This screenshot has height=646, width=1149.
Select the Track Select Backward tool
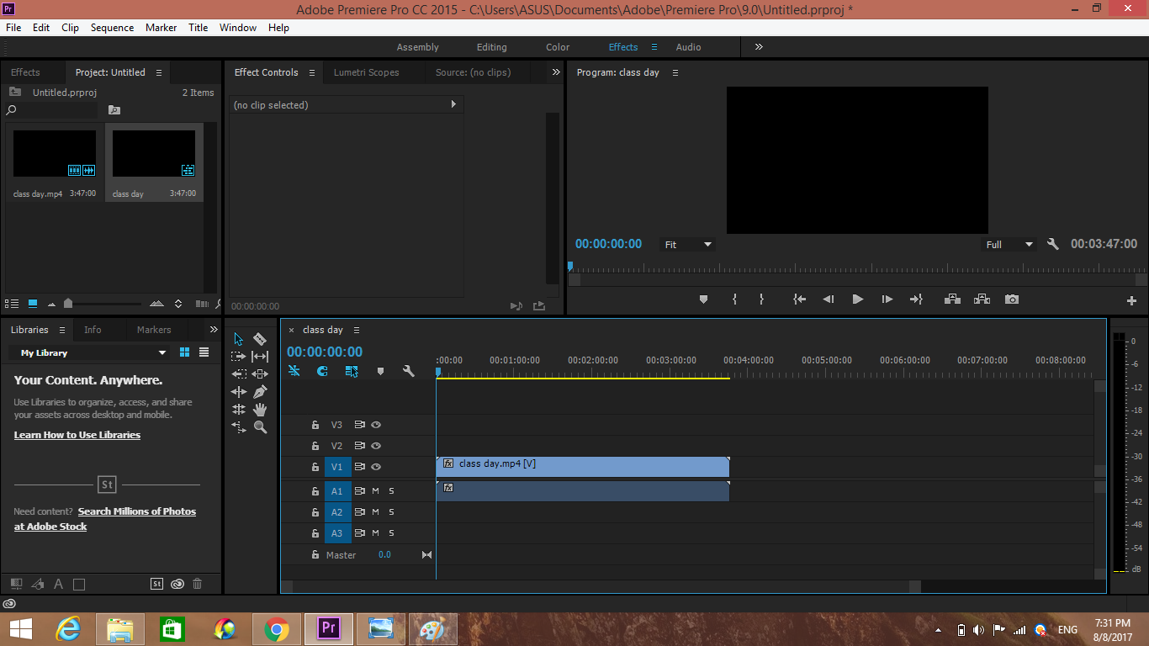click(239, 374)
